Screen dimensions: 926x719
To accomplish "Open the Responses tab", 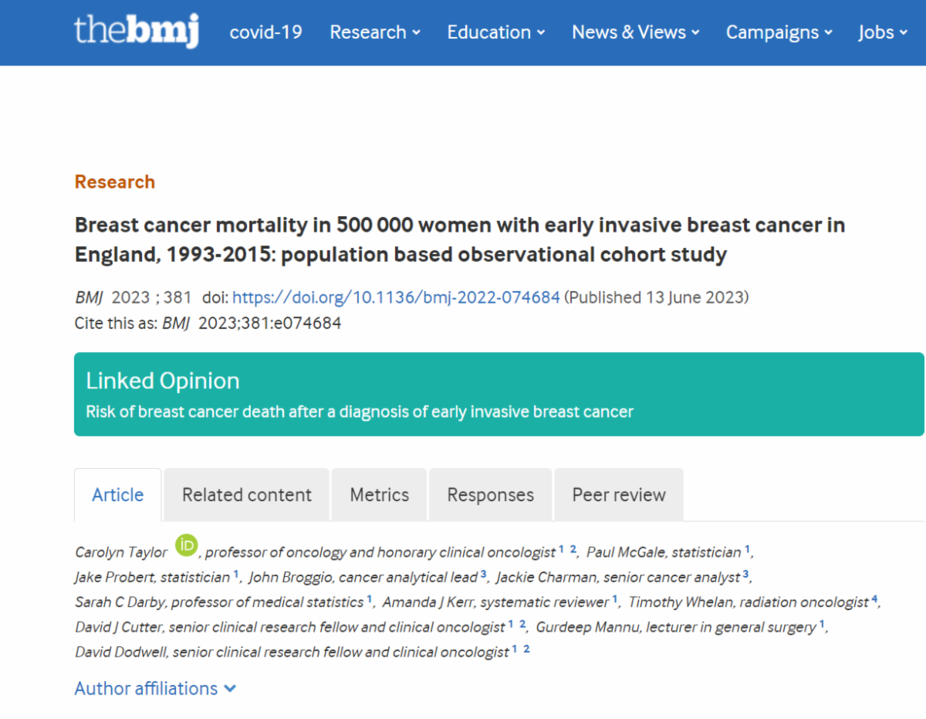I will (x=491, y=495).
